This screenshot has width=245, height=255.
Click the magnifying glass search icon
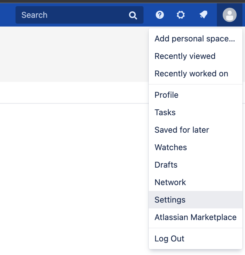click(133, 15)
